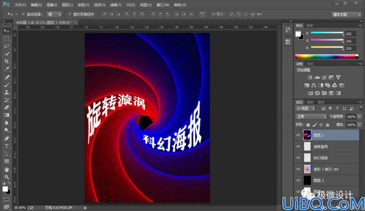Select the Lasso tool

(x=7, y=46)
